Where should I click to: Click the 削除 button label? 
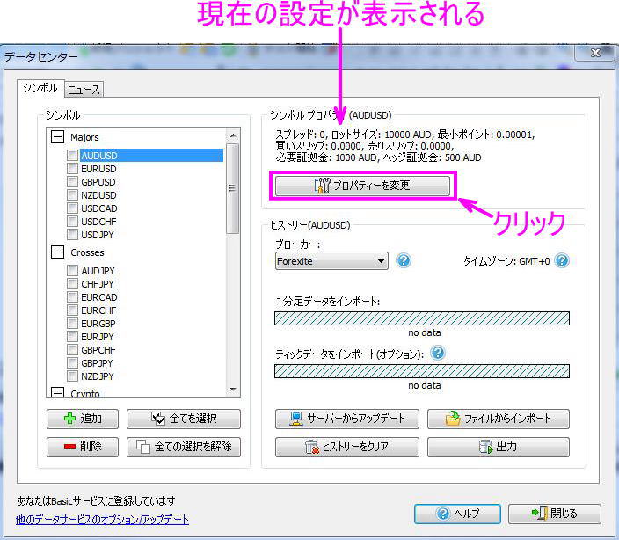(91, 447)
